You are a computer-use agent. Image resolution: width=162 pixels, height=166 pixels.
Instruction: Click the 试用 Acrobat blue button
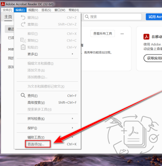coord(154,17)
